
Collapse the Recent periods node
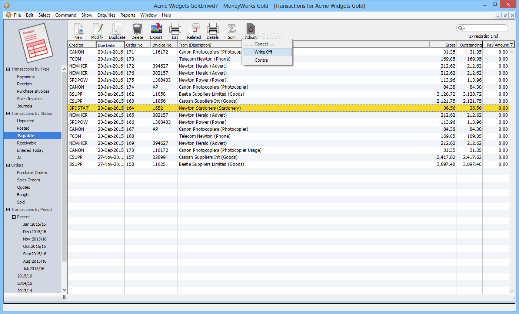tap(14, 217)
